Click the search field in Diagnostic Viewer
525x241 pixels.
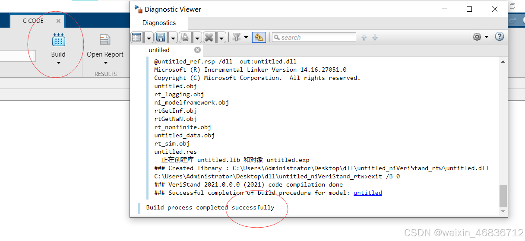coord(314,38)
